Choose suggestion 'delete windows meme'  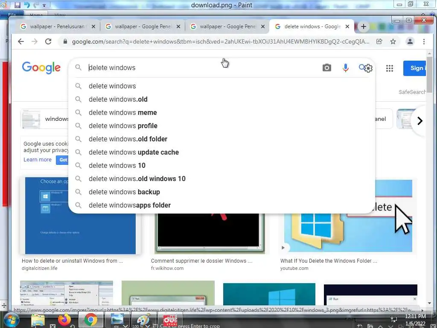tap(221, 112)
